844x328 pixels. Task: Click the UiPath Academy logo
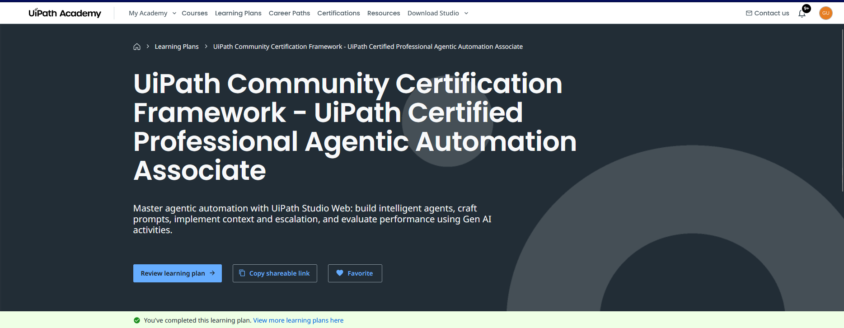65,13
